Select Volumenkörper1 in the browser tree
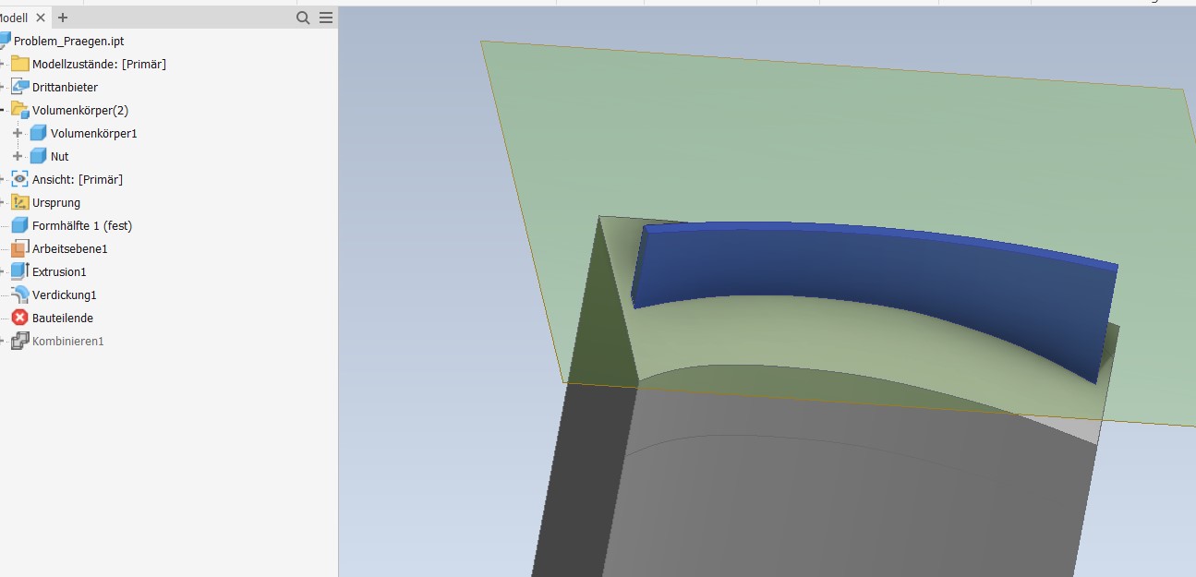The height and width of the screenshot is (577, 1196). (x=93, y=133)
